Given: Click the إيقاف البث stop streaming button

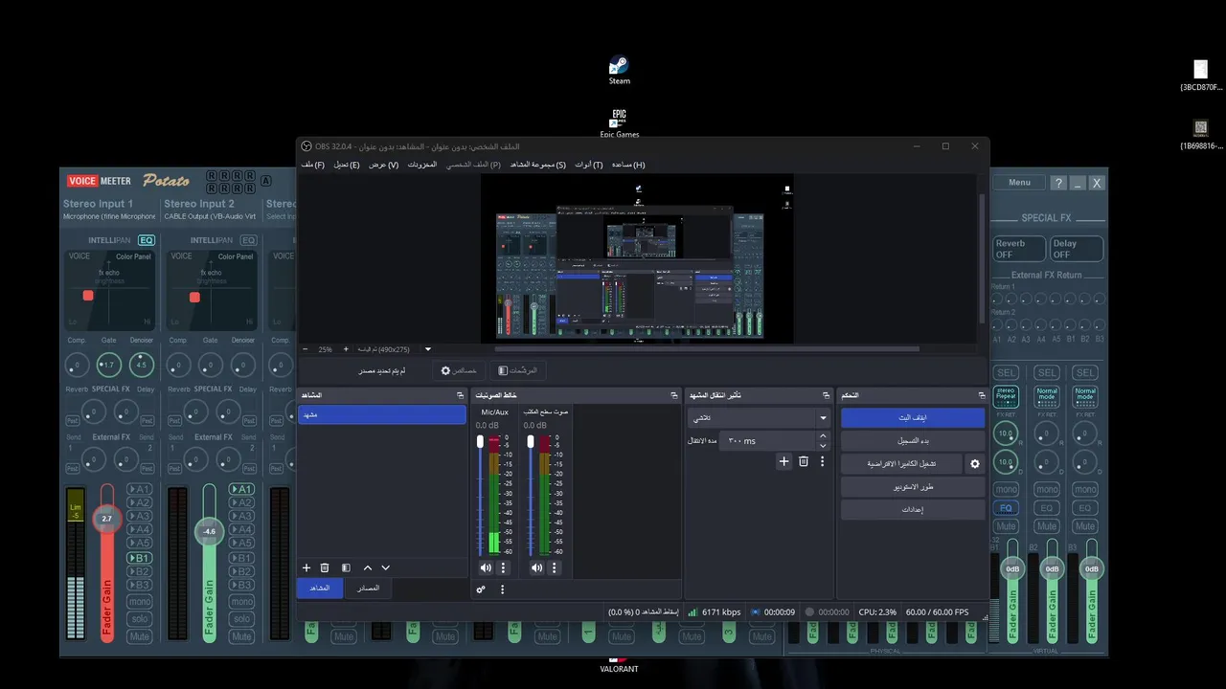Looking at the screenshot, I should 913,418.
